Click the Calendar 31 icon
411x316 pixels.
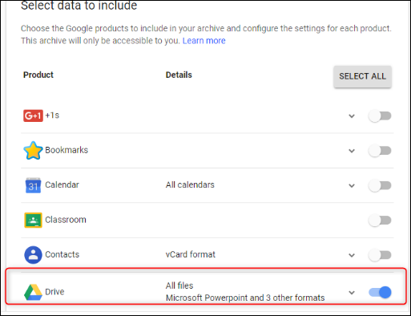pyautogui.click(x=33, y=185)
